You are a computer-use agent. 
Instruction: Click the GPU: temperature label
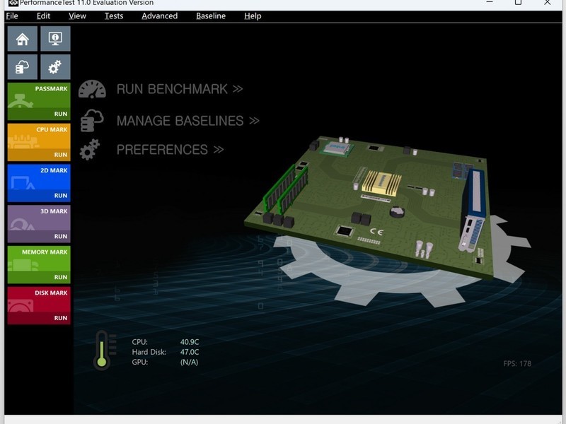(139, 362)
